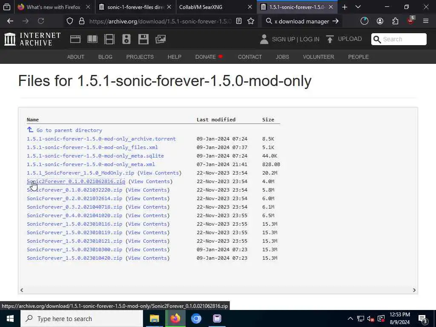The image size is (436, 327).
Task: Open the Web (Wayback) media icon
Action: pos(75,39)
